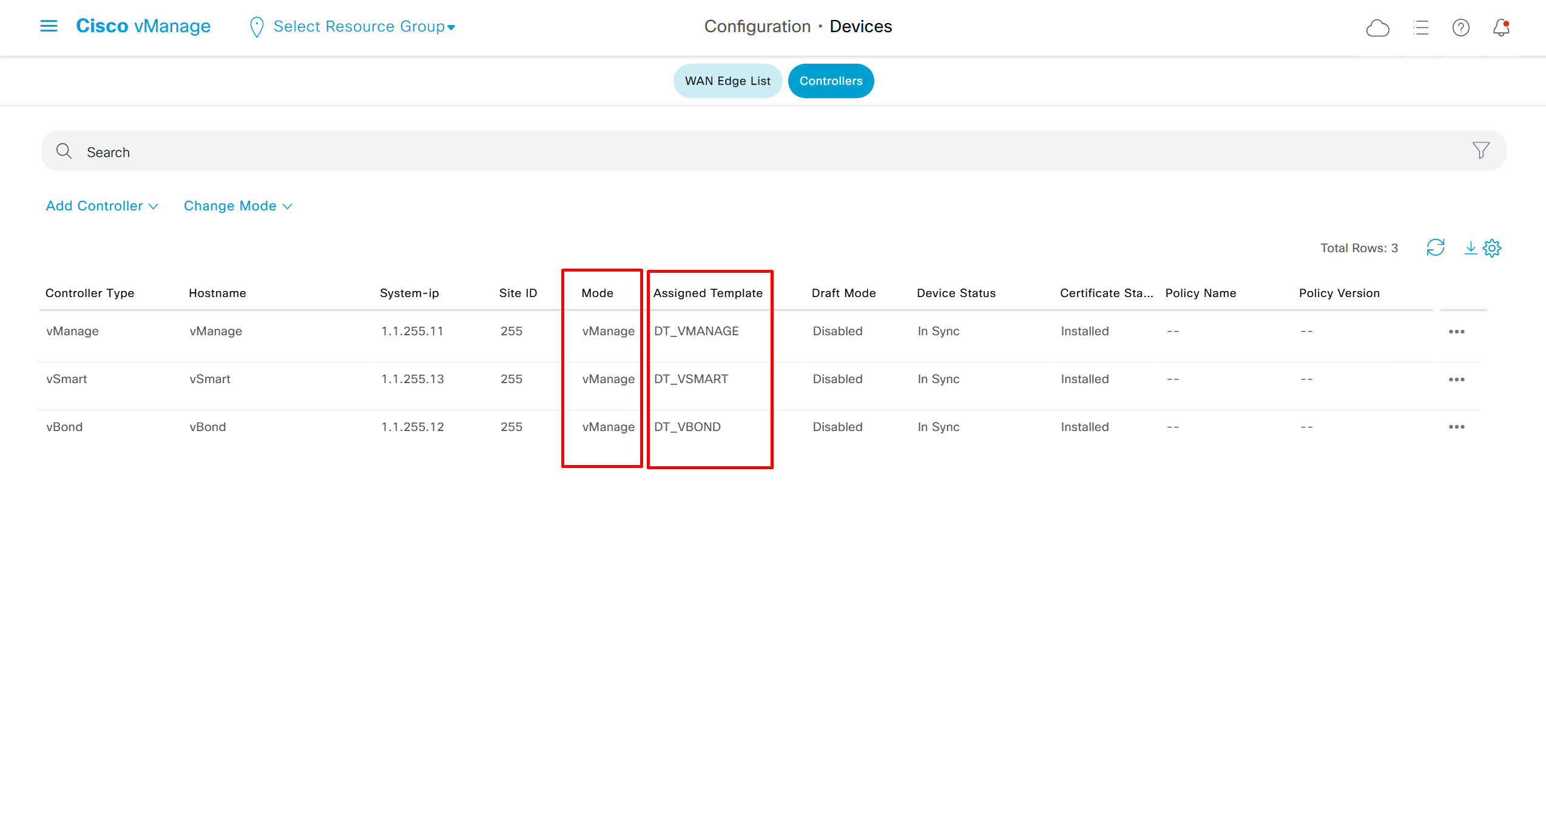Click the Cisco vManage logo link

[x=143, y=26]
